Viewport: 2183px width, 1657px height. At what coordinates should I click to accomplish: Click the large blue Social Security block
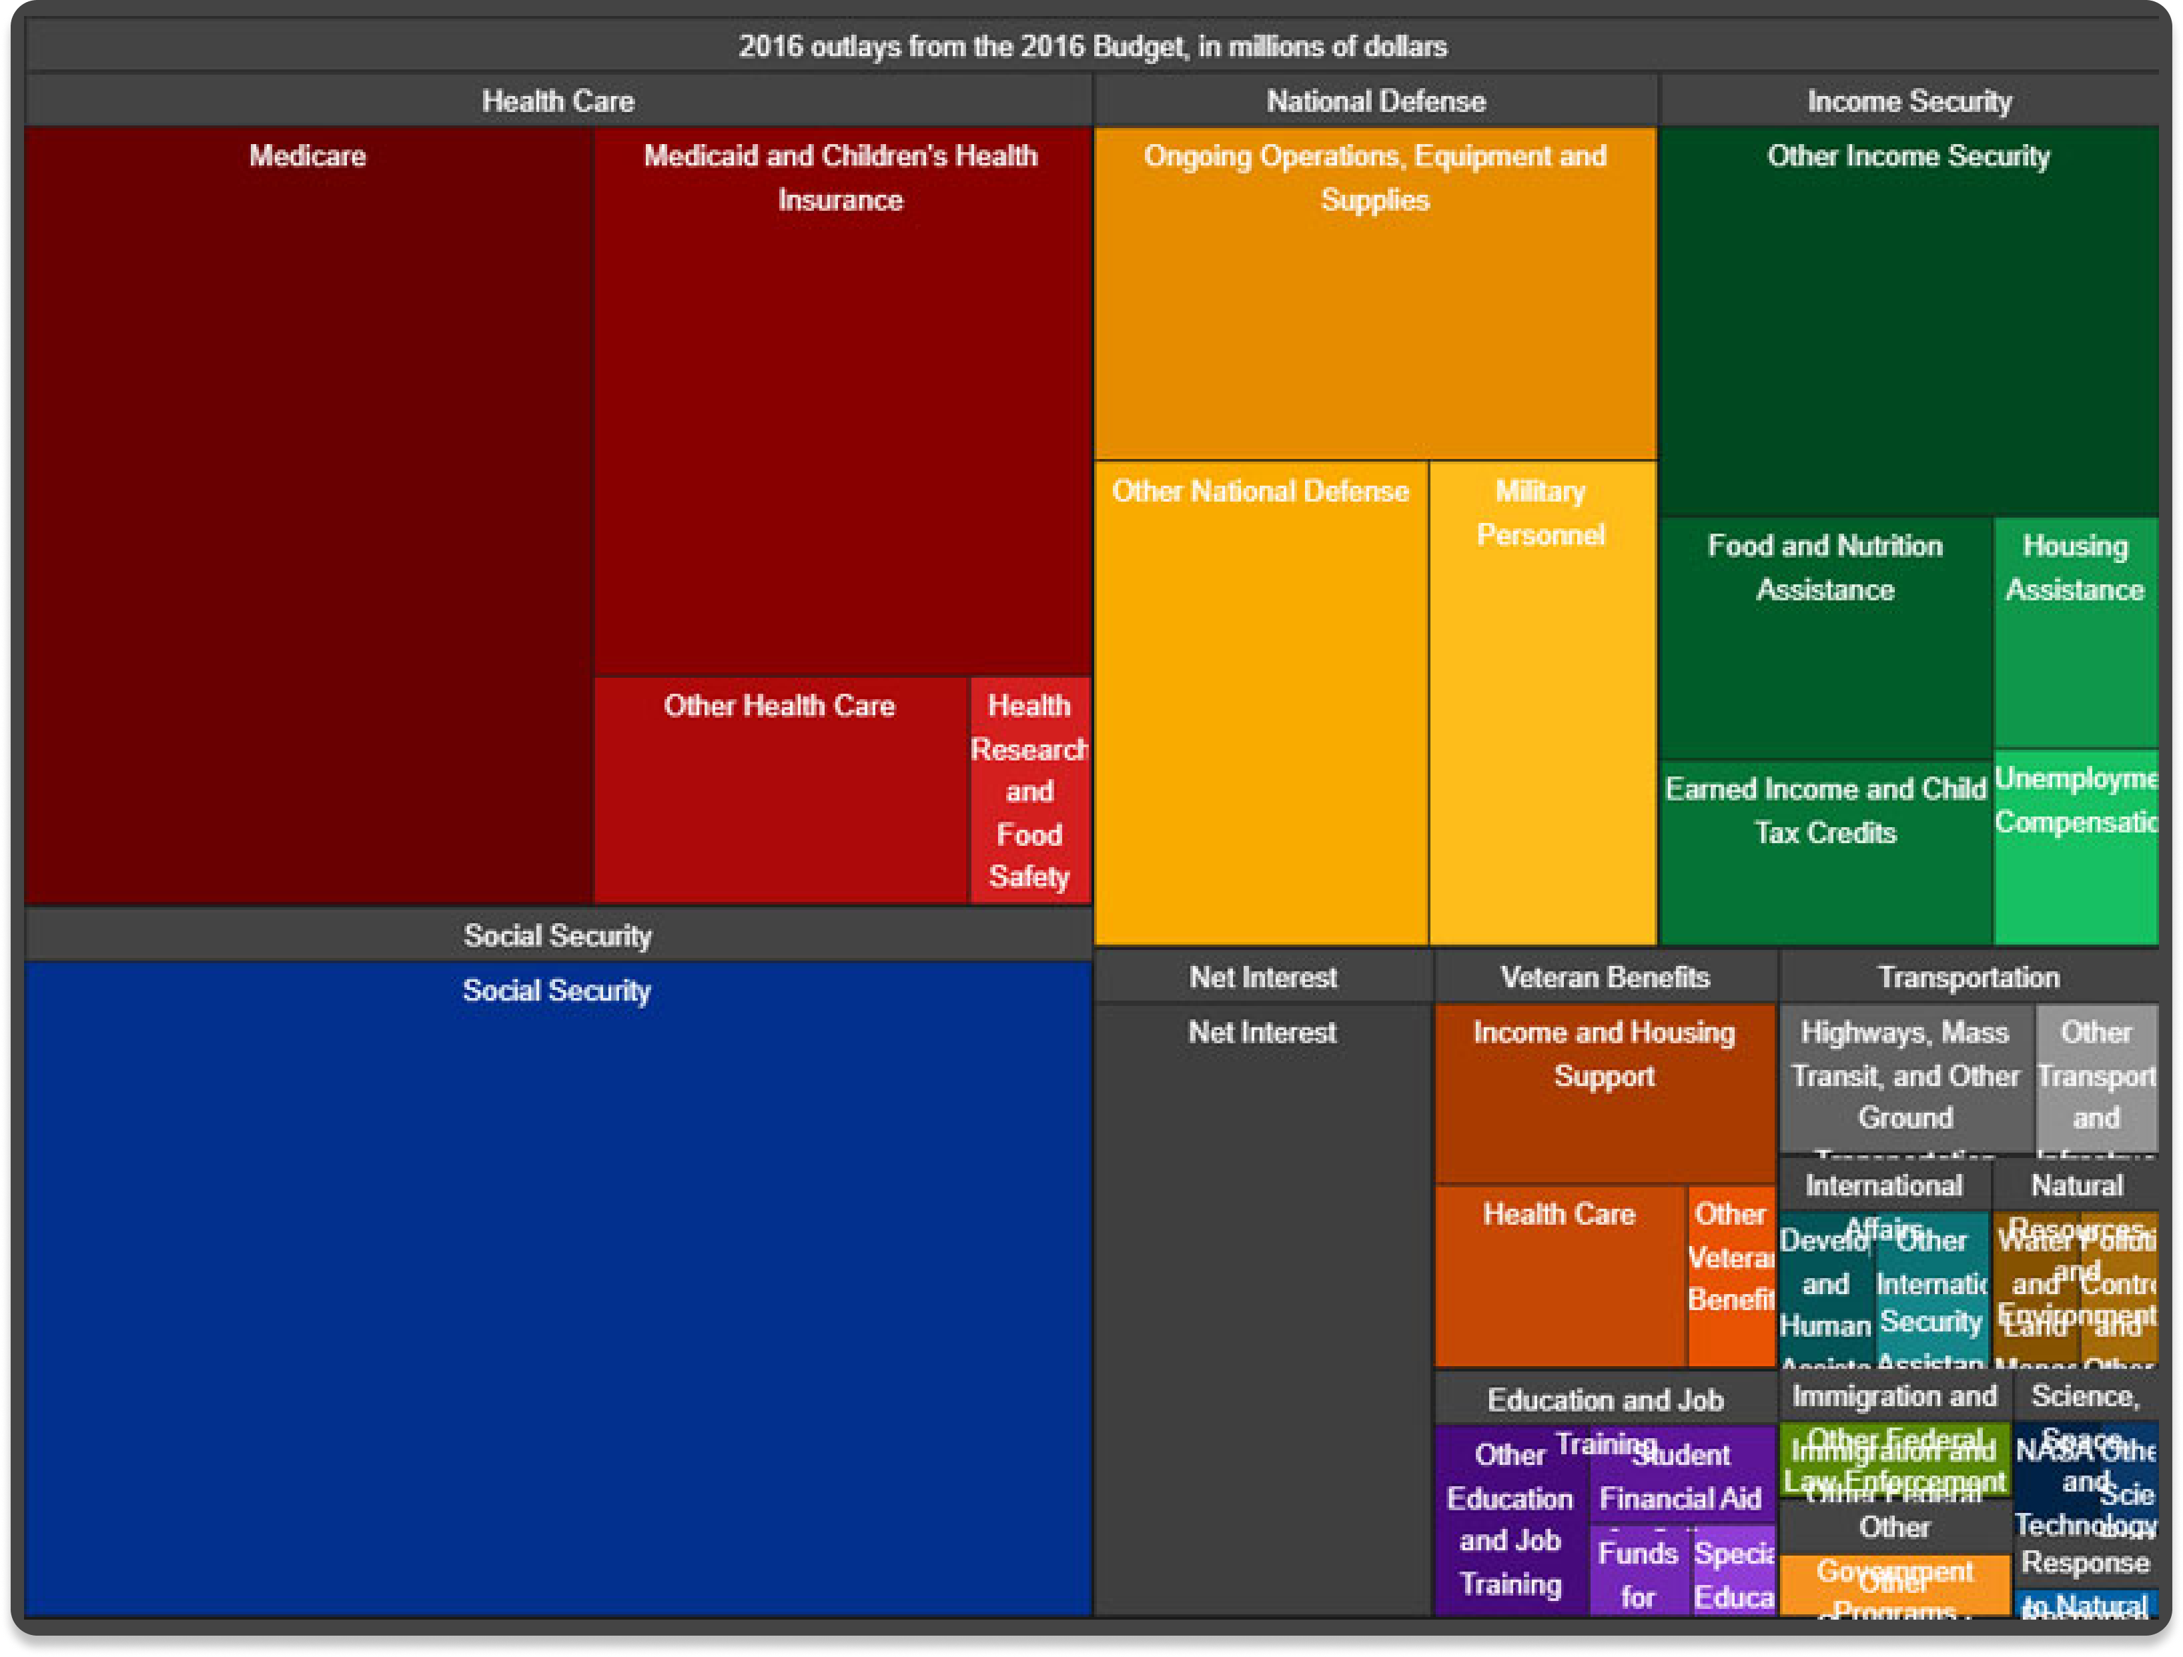[x=558, y=1289]
